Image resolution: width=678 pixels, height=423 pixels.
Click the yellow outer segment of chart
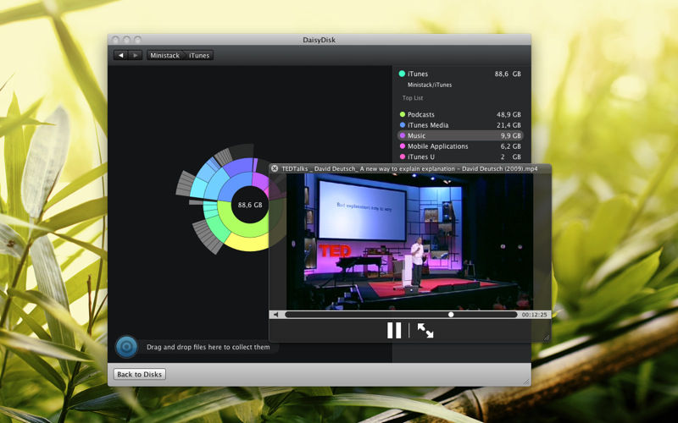247,244
